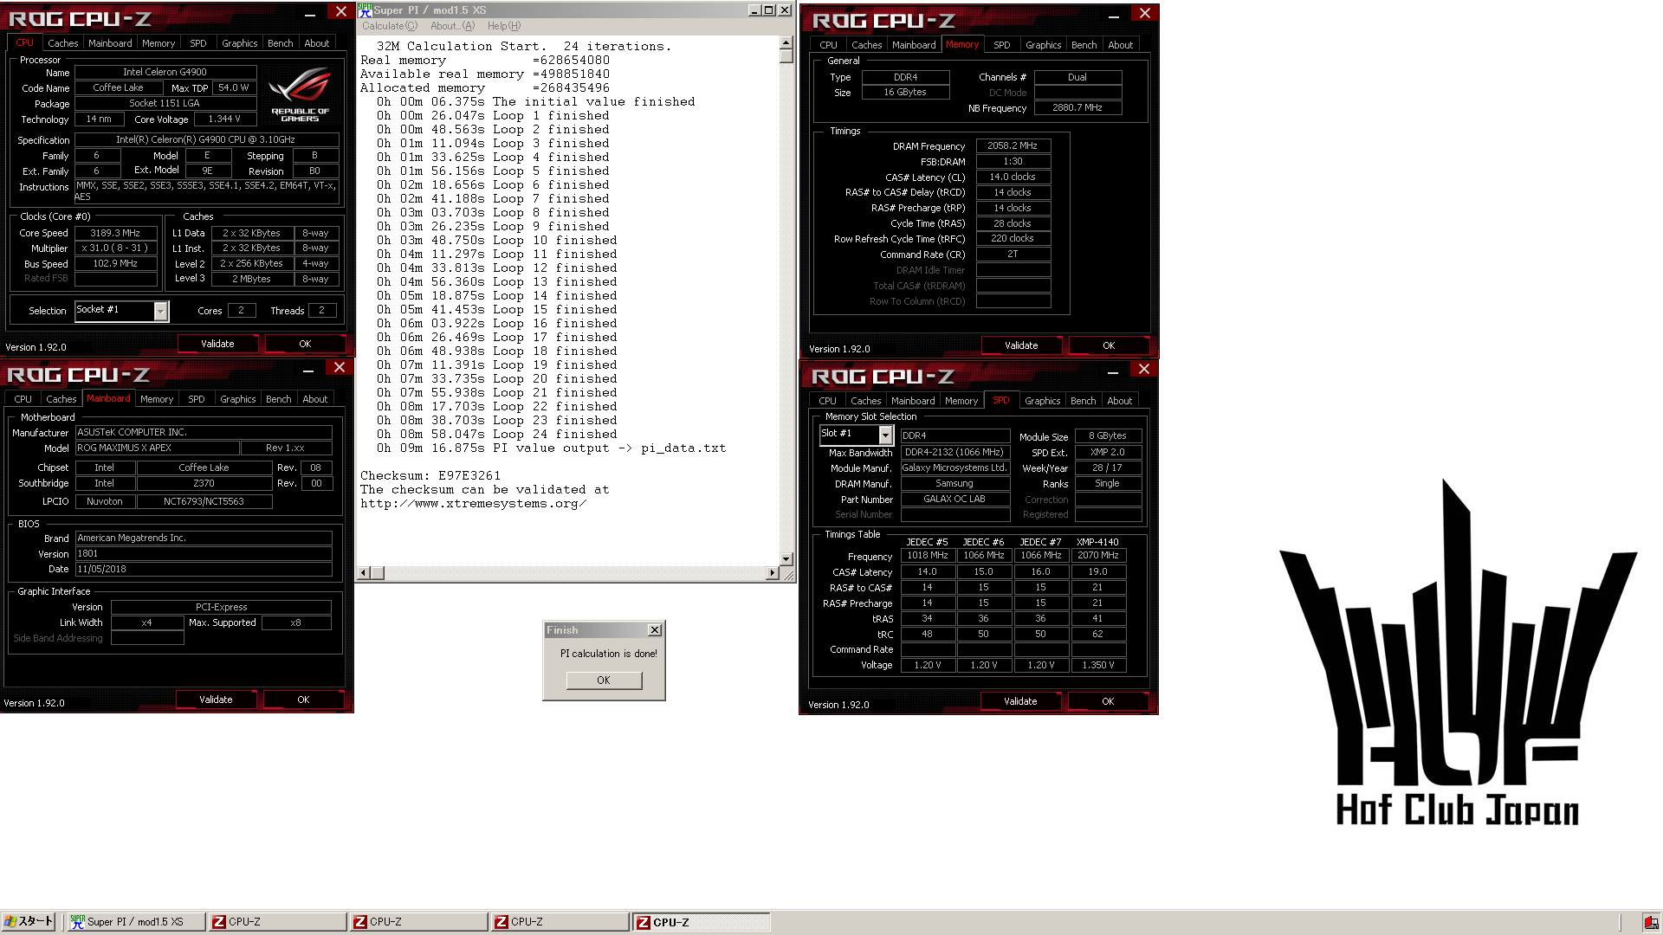Open Memory tab in Mainboard window

coord(157,399)
